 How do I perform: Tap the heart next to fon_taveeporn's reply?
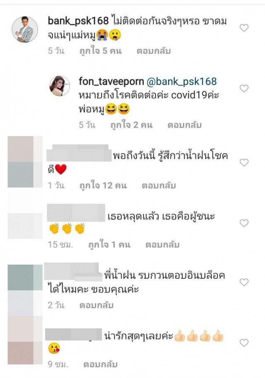click(244, 89)
